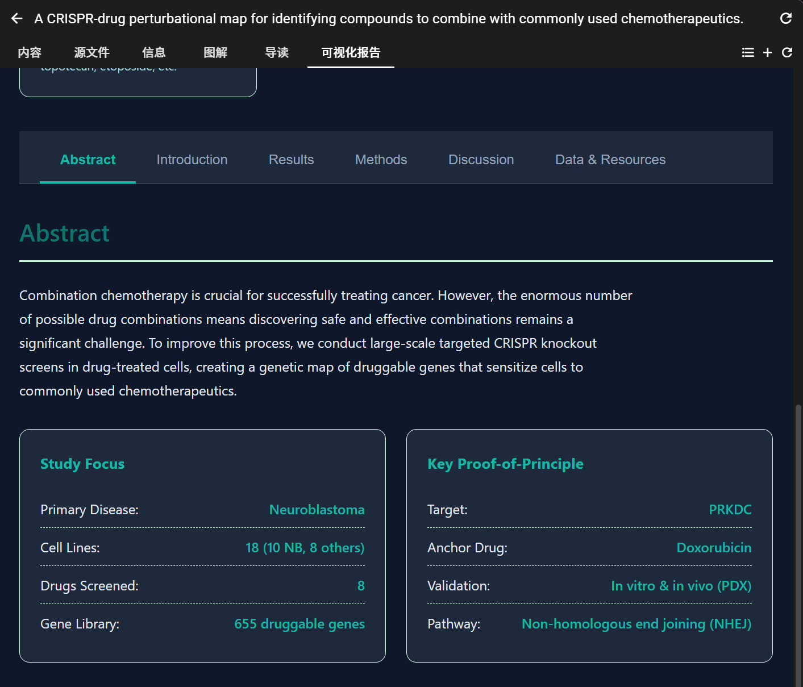The image size is (803, 687).
Task: Select the 可视化报告 tab
Action: pos(351,53)
